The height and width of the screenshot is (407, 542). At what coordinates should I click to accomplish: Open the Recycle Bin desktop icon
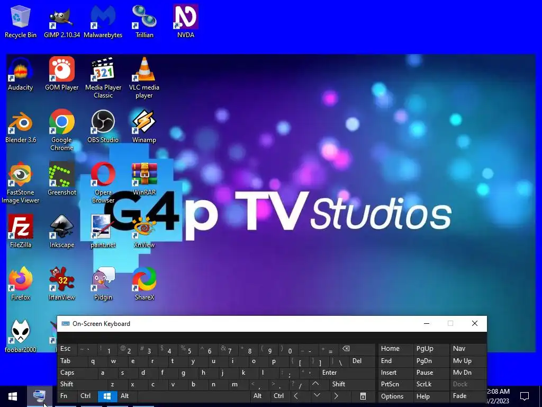21,21
